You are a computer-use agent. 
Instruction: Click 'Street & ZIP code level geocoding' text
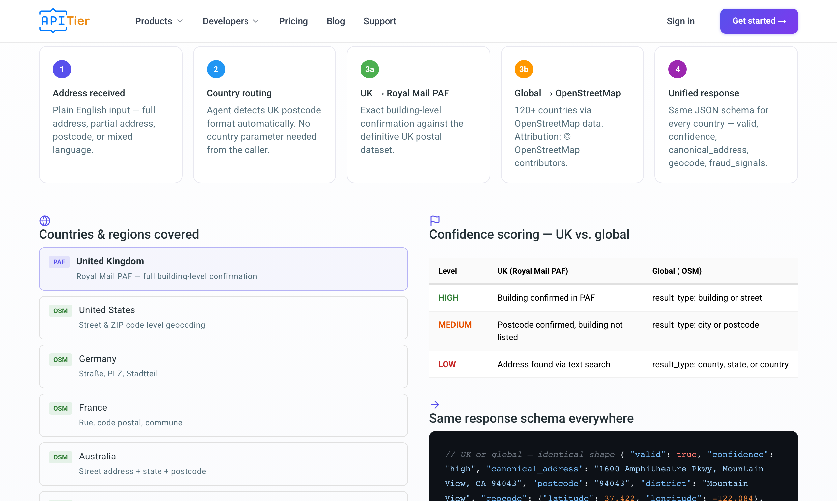(142, 325)
